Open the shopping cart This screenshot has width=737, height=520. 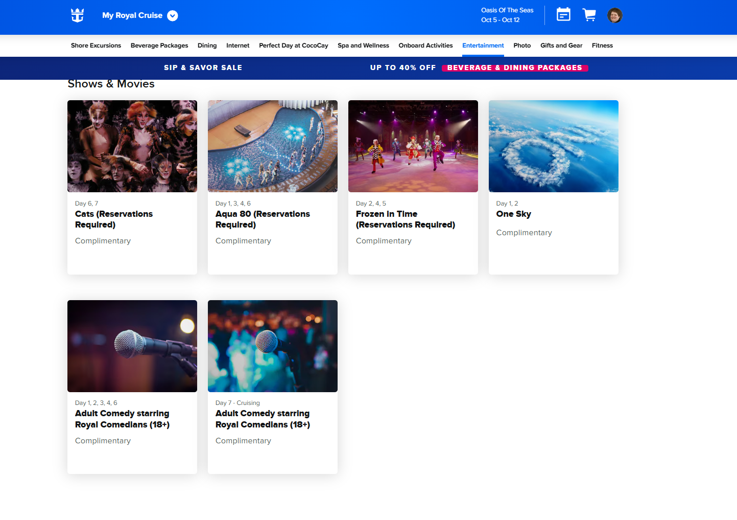tap(589, 15)
